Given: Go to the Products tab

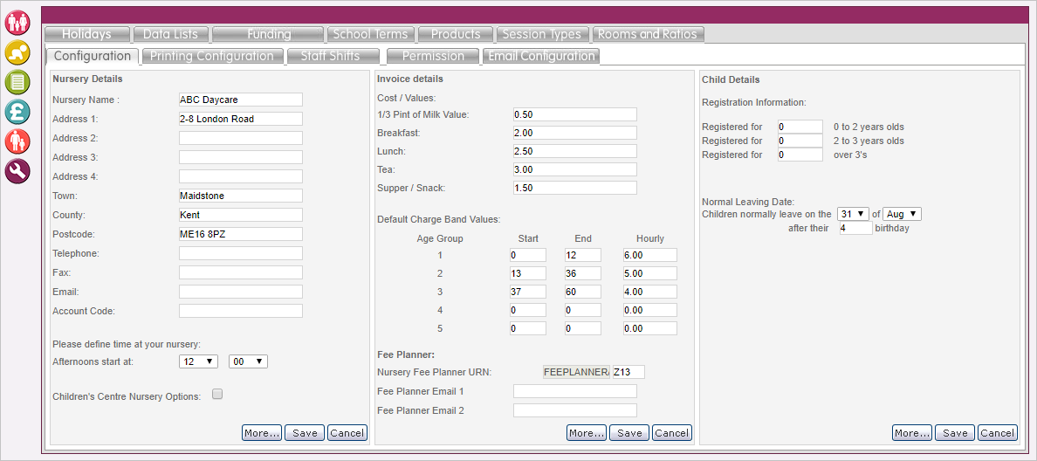Looking at the screenshot, I should point(455,34).
